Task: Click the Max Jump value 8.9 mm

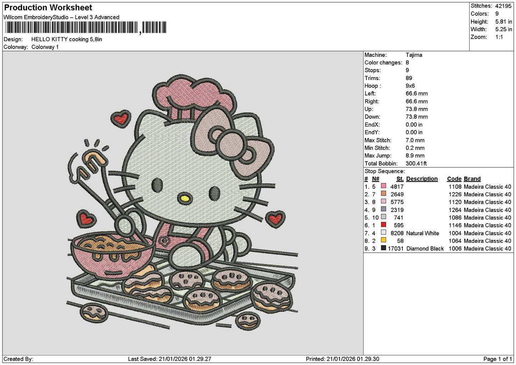Action: (415, 156)
